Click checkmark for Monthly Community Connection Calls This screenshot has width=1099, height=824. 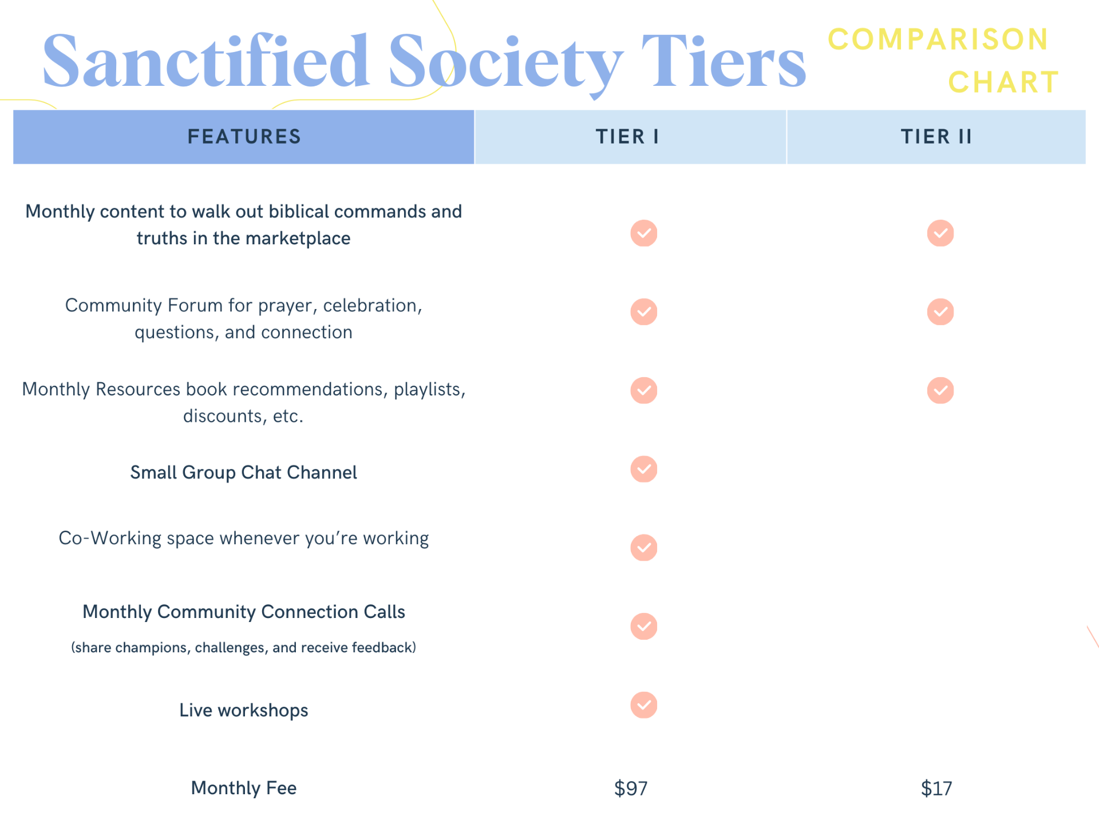tap(643, 626)
